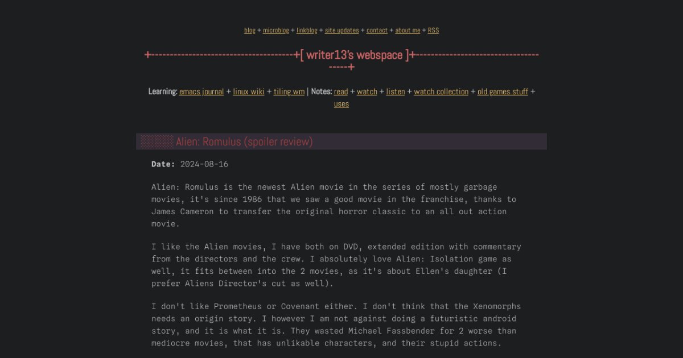This screenshot has width=683, height=358.
Task: Visit the site updates page
Action: coord(341,31)
